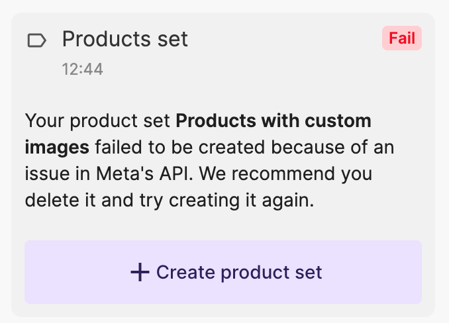Open the Products set notification title
449x323 pixels.
125,39
